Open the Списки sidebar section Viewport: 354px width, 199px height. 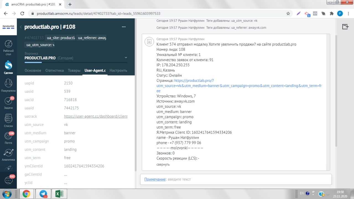click(8, 120)
